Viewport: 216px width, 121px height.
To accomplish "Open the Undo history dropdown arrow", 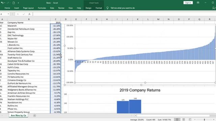I will [x=5, y=3].
